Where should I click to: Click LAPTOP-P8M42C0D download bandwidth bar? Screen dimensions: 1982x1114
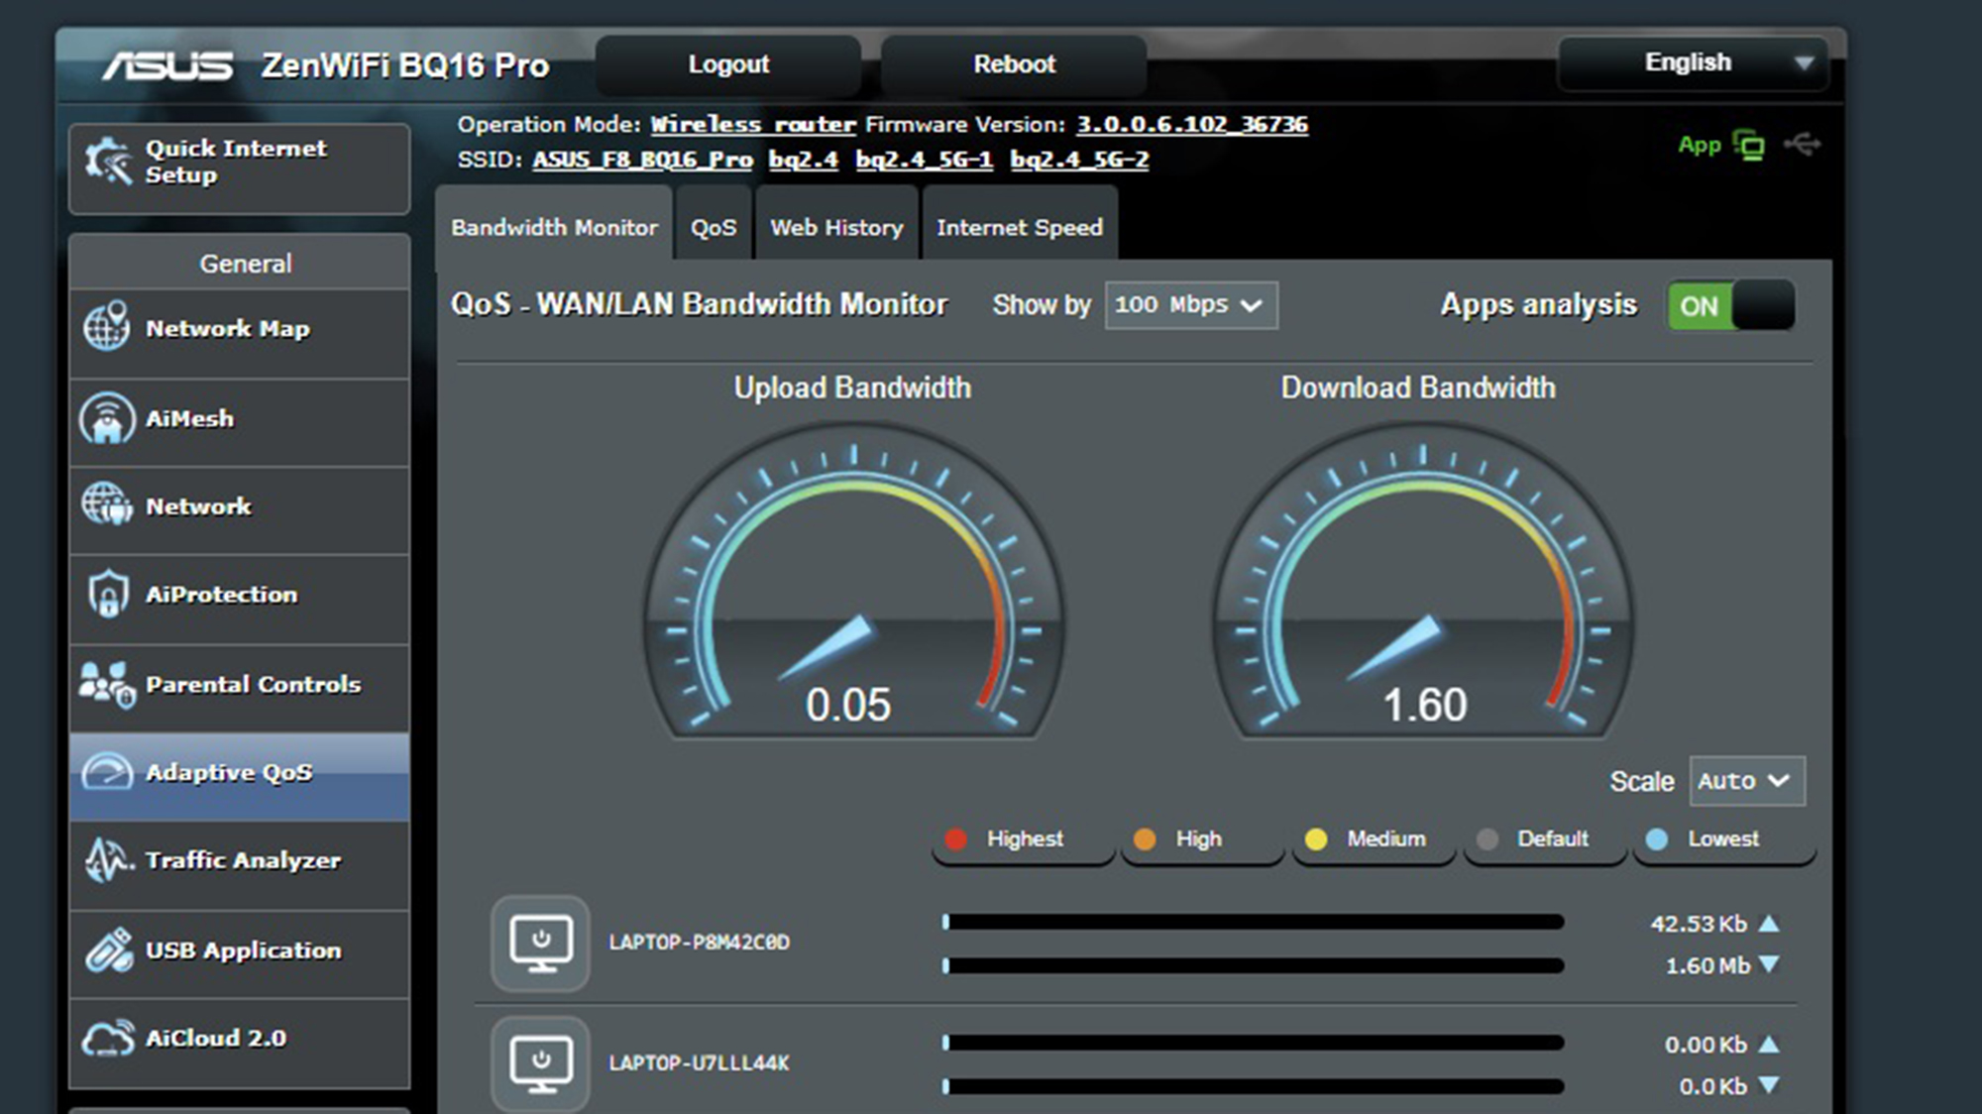[x=1253, y=965]
